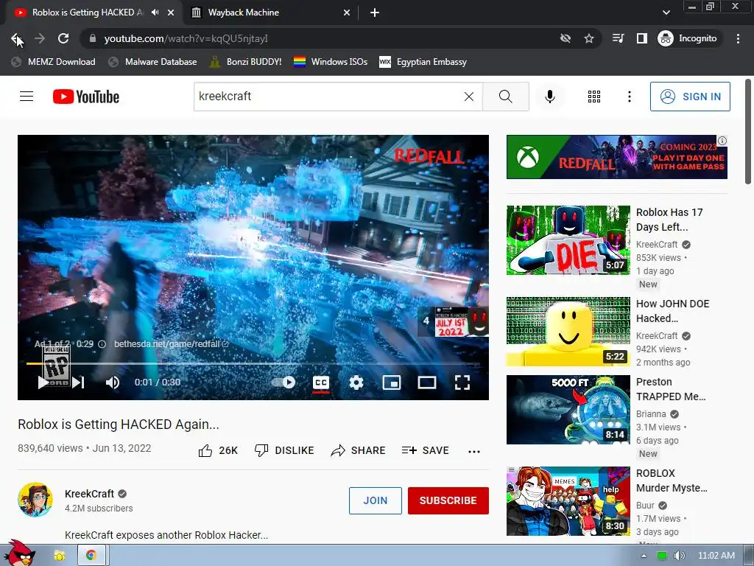Image resolution: width=754 pixels, height=566 pixels.
Task: Open YouTube hamburger guide menu
Action: (27, 97)
